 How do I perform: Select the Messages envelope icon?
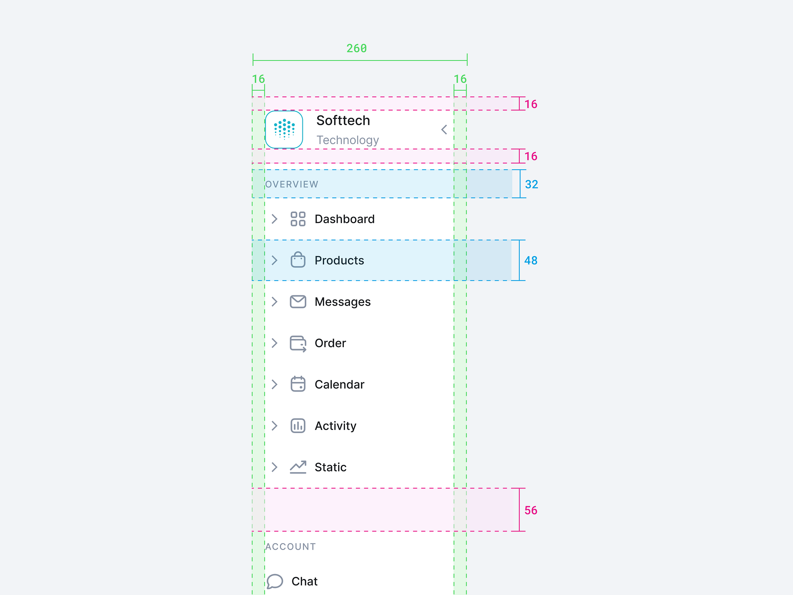pos(298,302)
